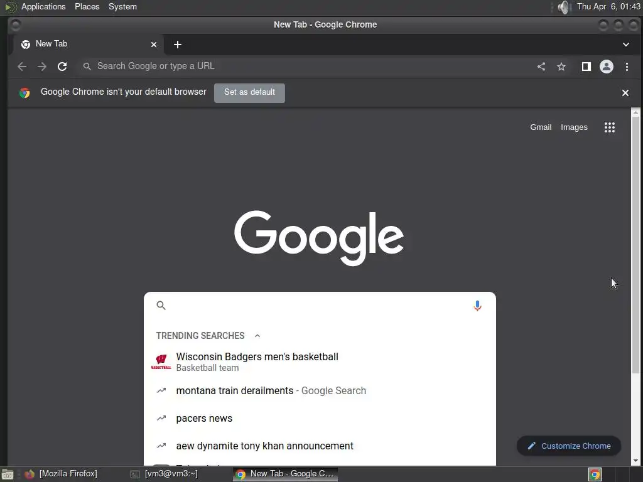643x482 pixels.
Task: Focus the Google search input field
Action: click(320, 306)
